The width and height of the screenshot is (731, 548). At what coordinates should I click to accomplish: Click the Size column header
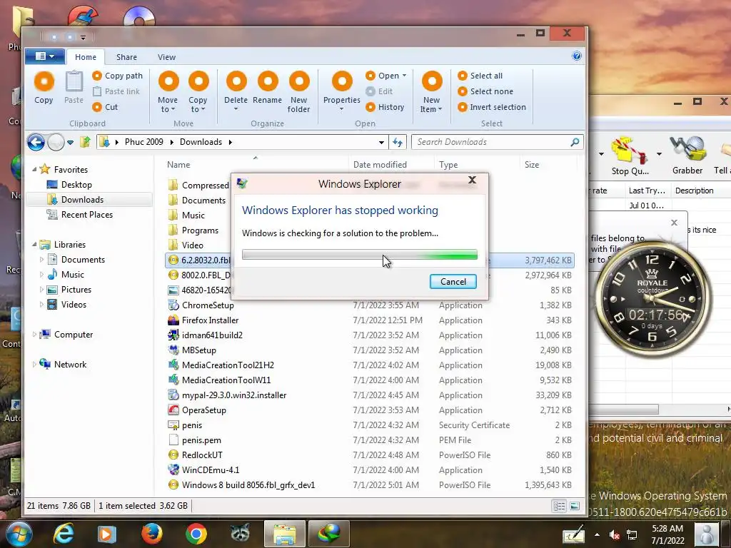coord(532,165)
